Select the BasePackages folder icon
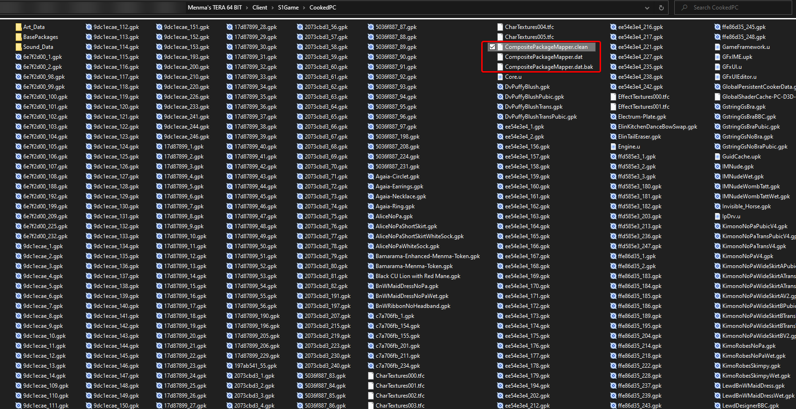796x409 pixels. tap(19, 37)
